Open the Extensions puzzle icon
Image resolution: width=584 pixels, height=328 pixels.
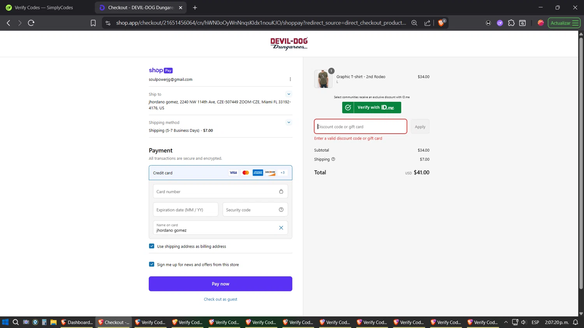click(x=511, y=23)
